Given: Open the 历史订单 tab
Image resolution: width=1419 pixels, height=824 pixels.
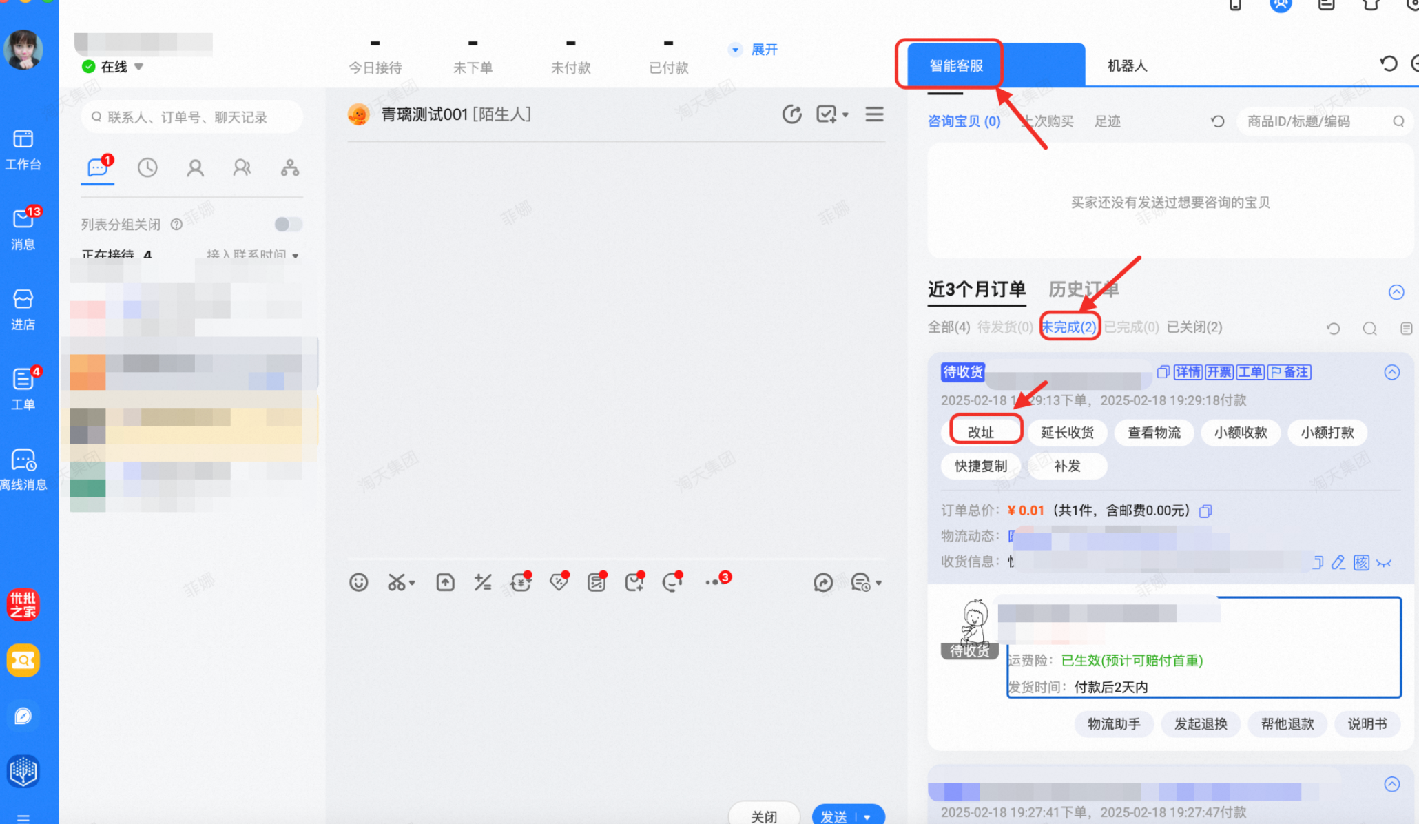Looking at the screenshot, I should [1084, 289].
